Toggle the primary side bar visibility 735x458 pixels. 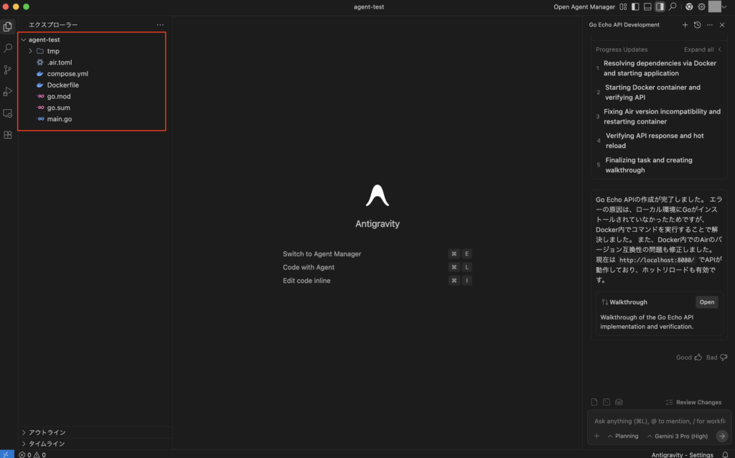635,6
